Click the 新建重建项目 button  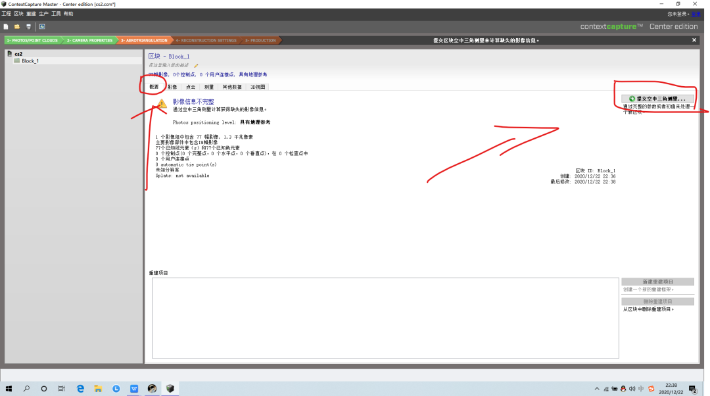657,282
